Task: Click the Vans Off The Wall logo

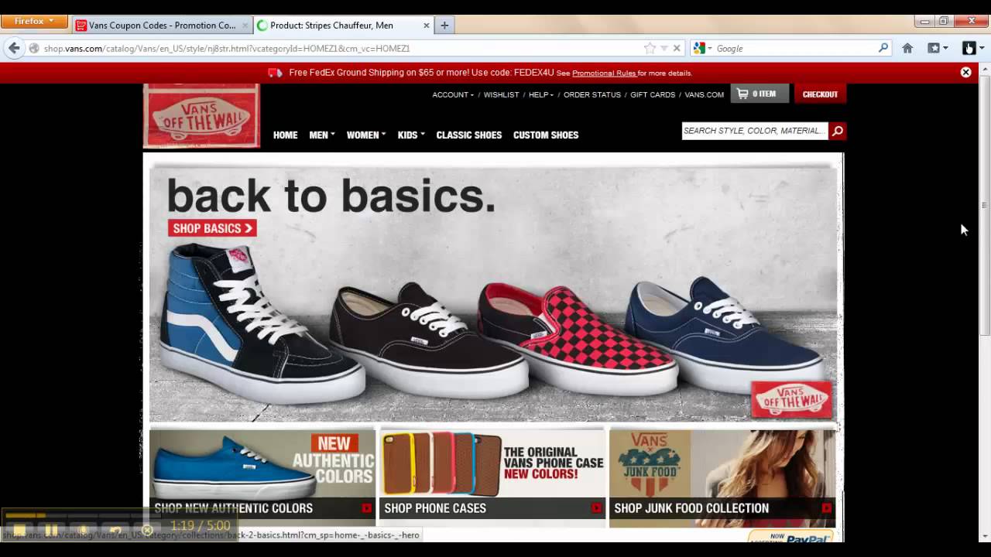Action: [x=201, y=115]
